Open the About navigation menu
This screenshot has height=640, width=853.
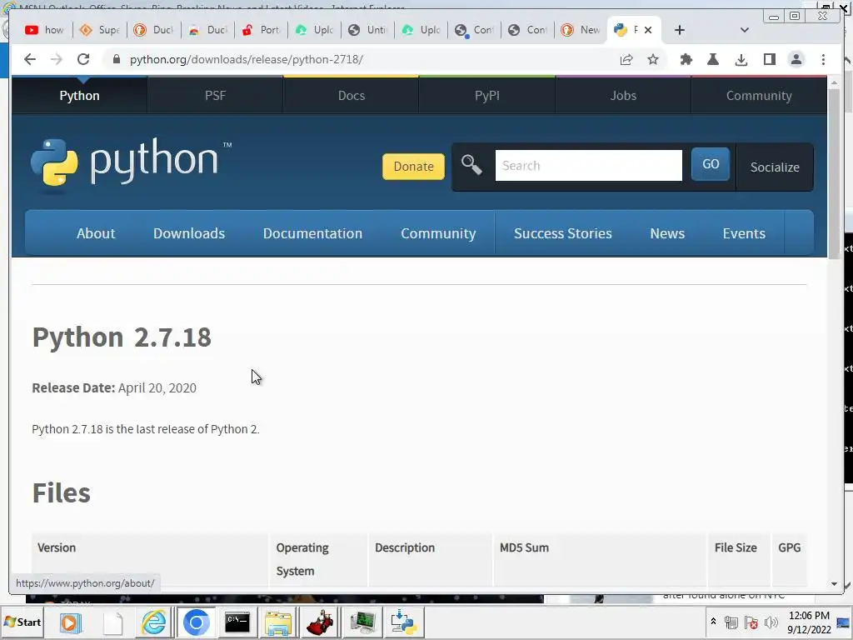point(96,233)
